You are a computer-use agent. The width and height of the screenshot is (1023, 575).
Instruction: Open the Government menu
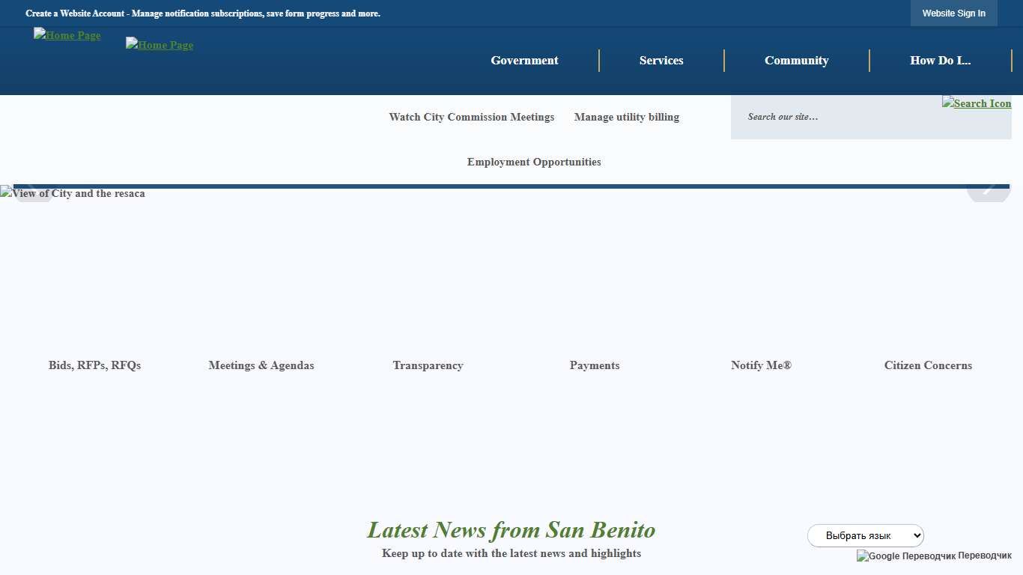coord(524,61)
